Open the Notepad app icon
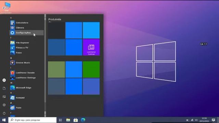The width and height of the screenshot is (219, 123). pyautogui.click(x=12, y=98)
